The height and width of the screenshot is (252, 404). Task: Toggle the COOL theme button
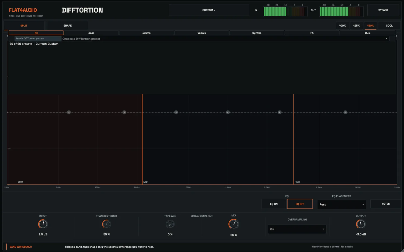coord(389,26)
